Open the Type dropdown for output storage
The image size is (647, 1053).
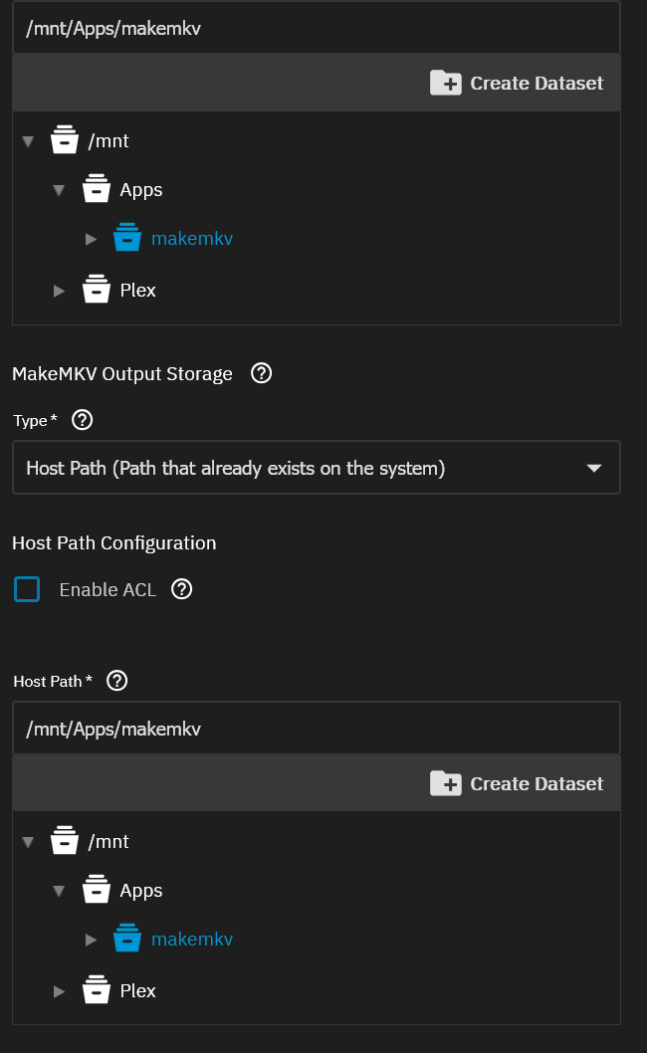pos(316,468)
